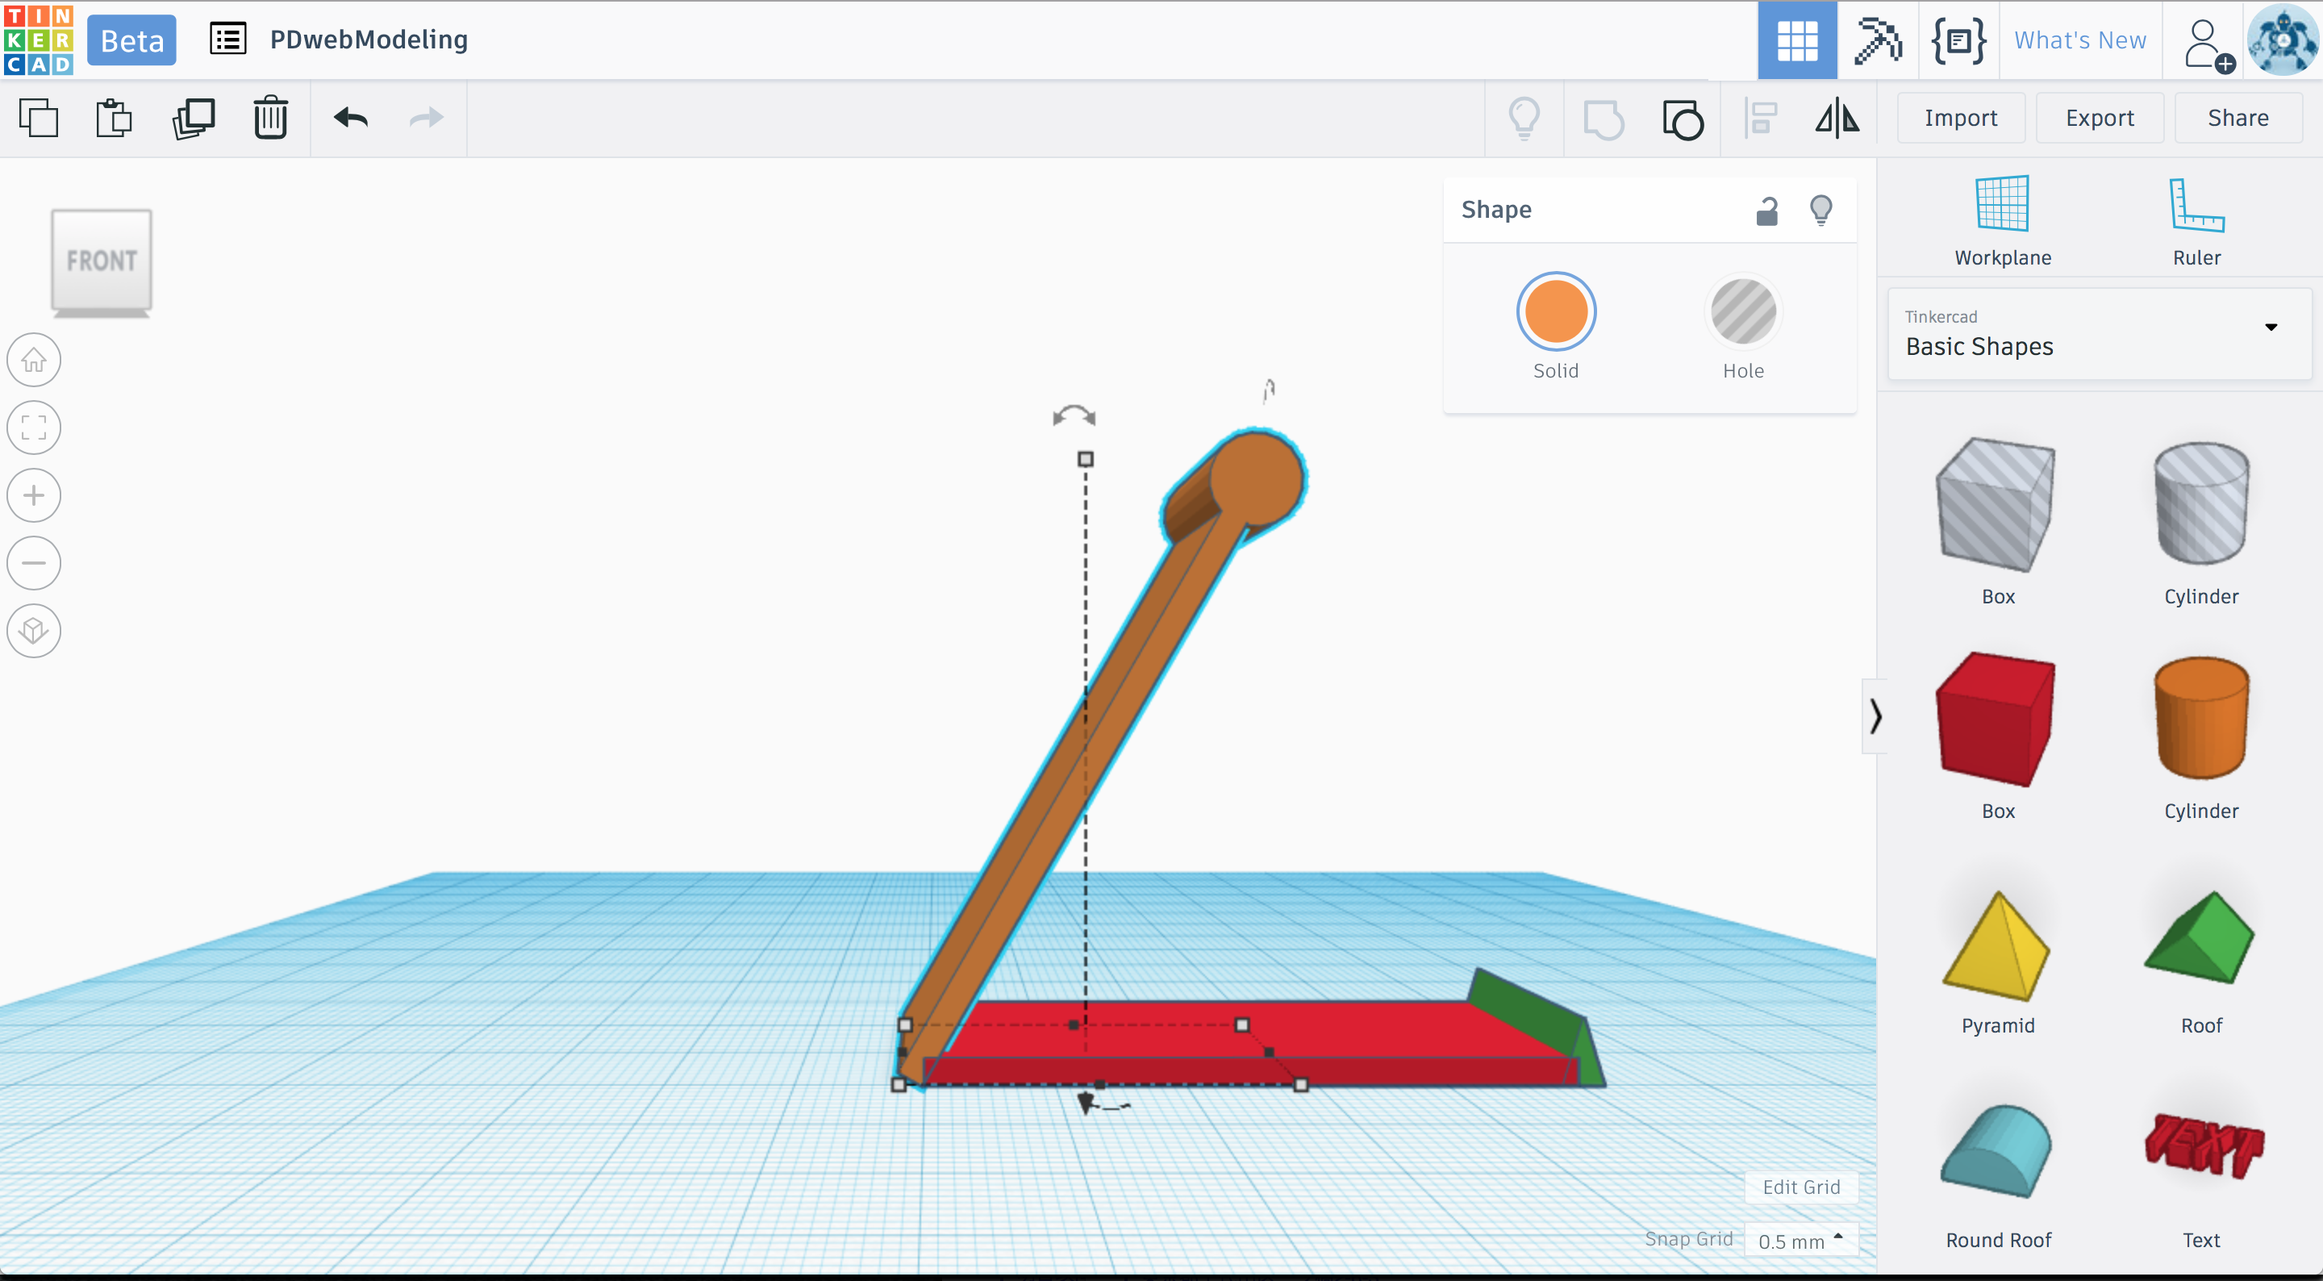Click the Export button
This screenshot has width=2323, height=1281.
[2100, 118]
